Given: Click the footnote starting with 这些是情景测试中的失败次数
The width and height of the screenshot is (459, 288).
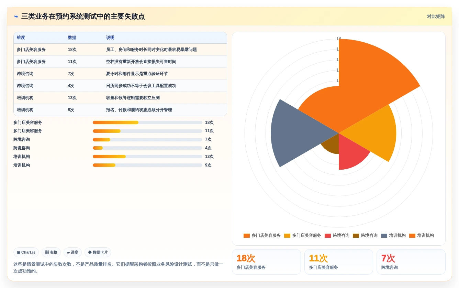Looking at the screenshot, I should click(x=119, y=268).
